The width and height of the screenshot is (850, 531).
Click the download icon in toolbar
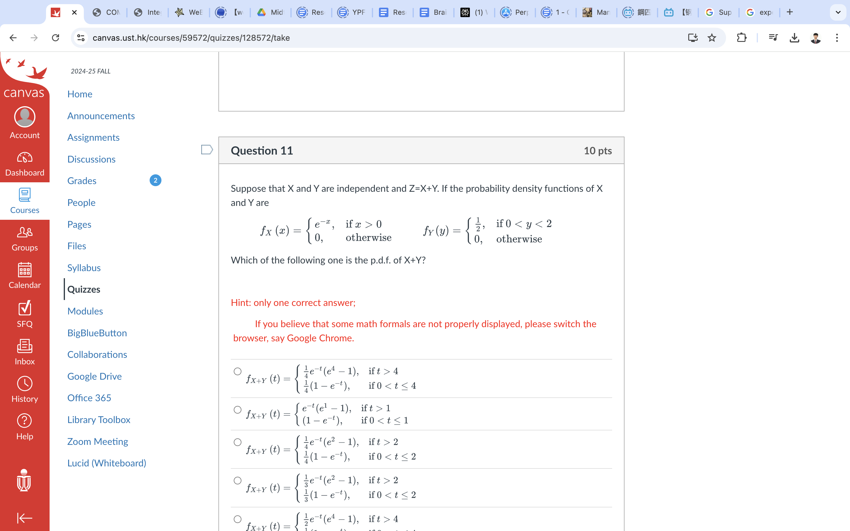(x=794, y=38)
